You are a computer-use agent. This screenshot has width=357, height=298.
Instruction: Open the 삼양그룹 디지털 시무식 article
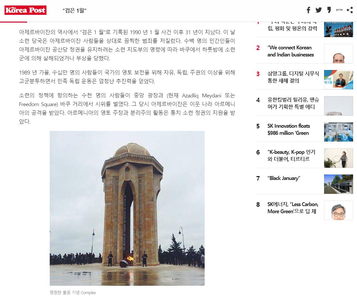[293, 77]
